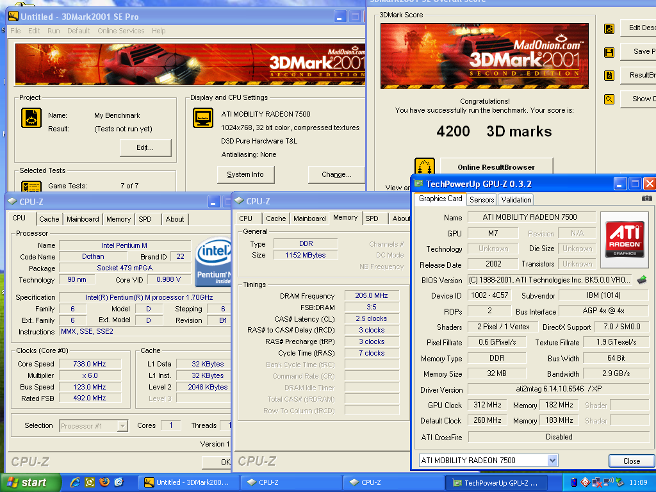Launch Firefox from quick launch
Screen dimensions: 656x492
click(x=104, y=482)
